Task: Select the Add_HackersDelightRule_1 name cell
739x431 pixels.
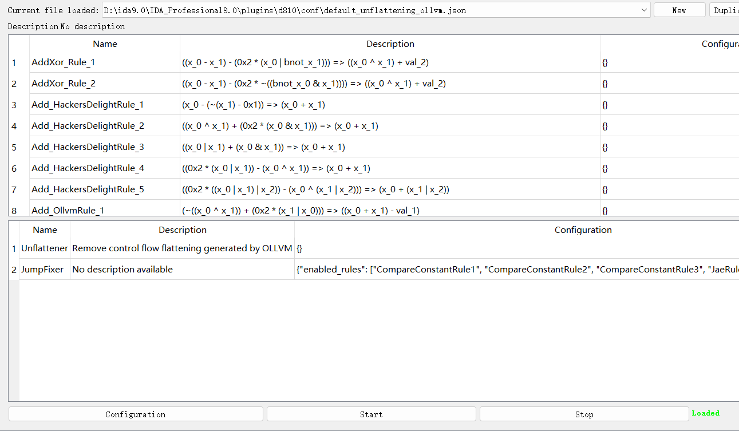Action: coord(105,104)
